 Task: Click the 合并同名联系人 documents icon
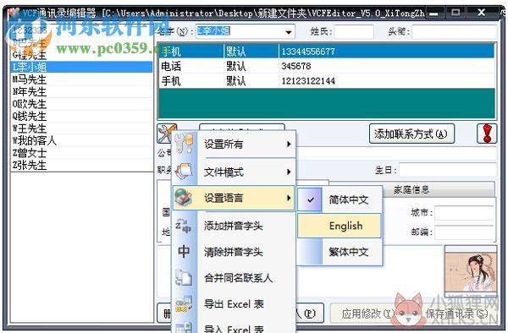click(184, 278)
